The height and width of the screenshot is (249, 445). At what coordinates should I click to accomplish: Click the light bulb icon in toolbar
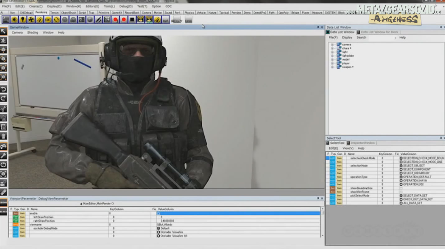tap(23, 20)
